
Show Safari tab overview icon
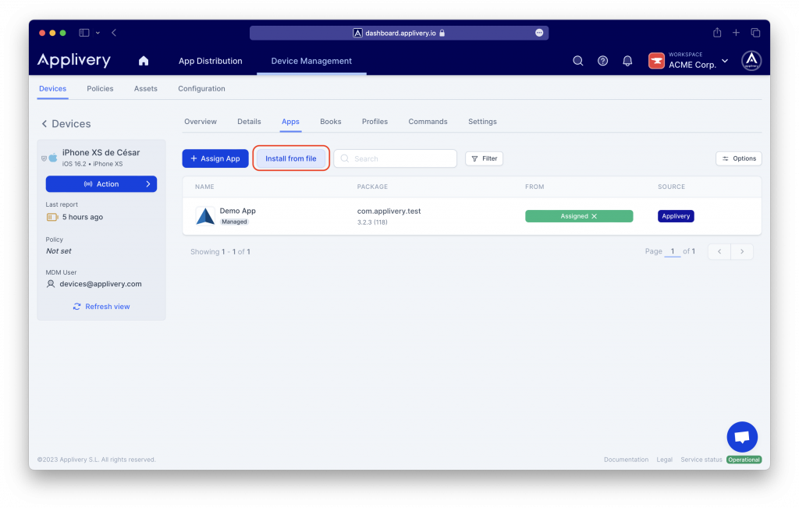click(755, 33)
